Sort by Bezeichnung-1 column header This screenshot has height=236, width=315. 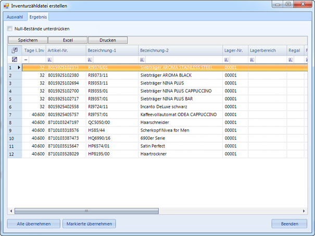112,51
